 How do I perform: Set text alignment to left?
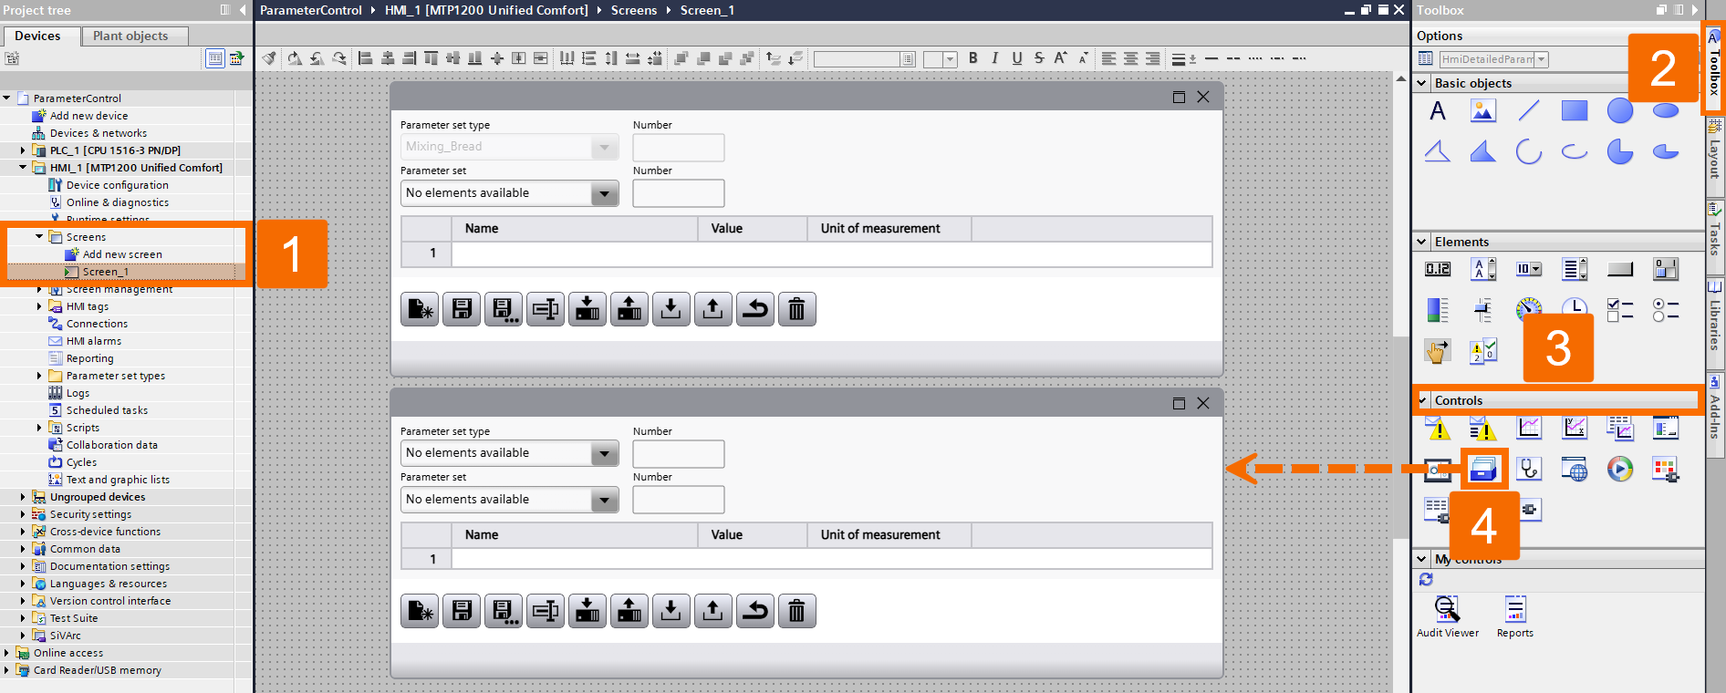(x=1108, y=58)
